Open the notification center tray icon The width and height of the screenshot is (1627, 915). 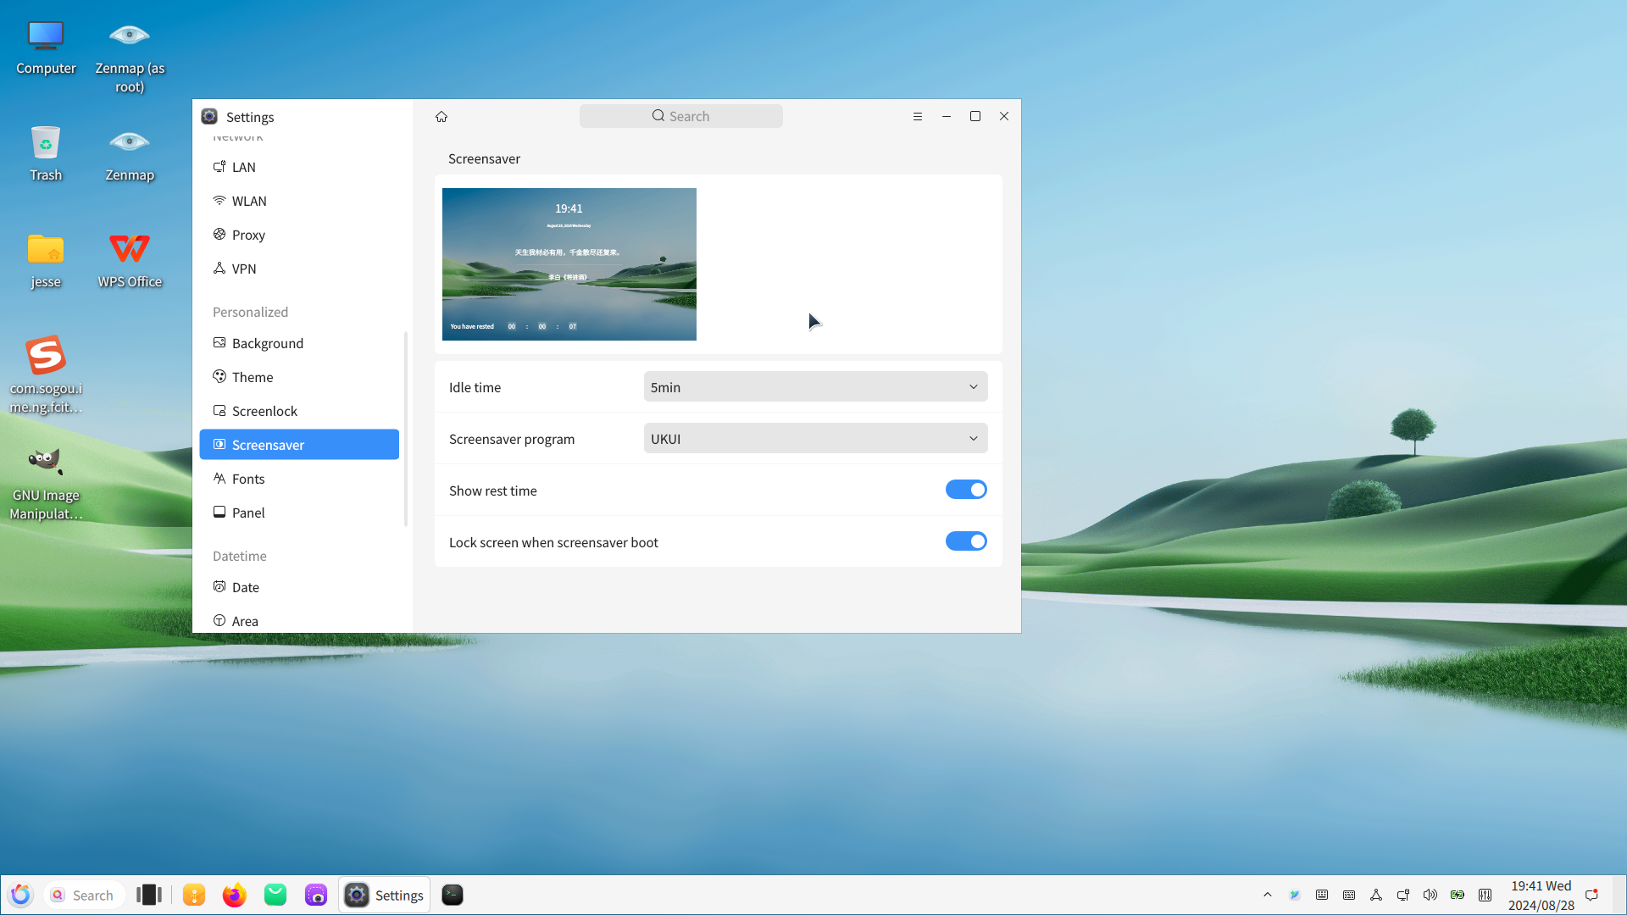pos(1591,896)
